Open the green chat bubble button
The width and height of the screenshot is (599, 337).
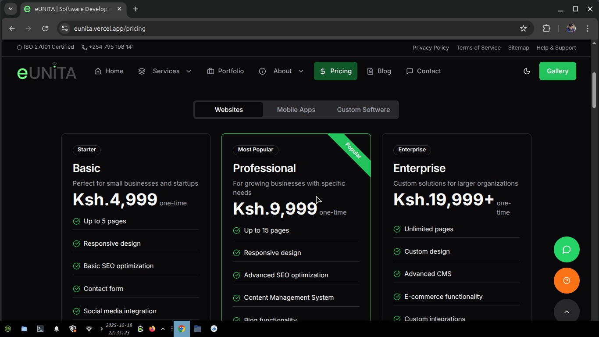(567, 250)
